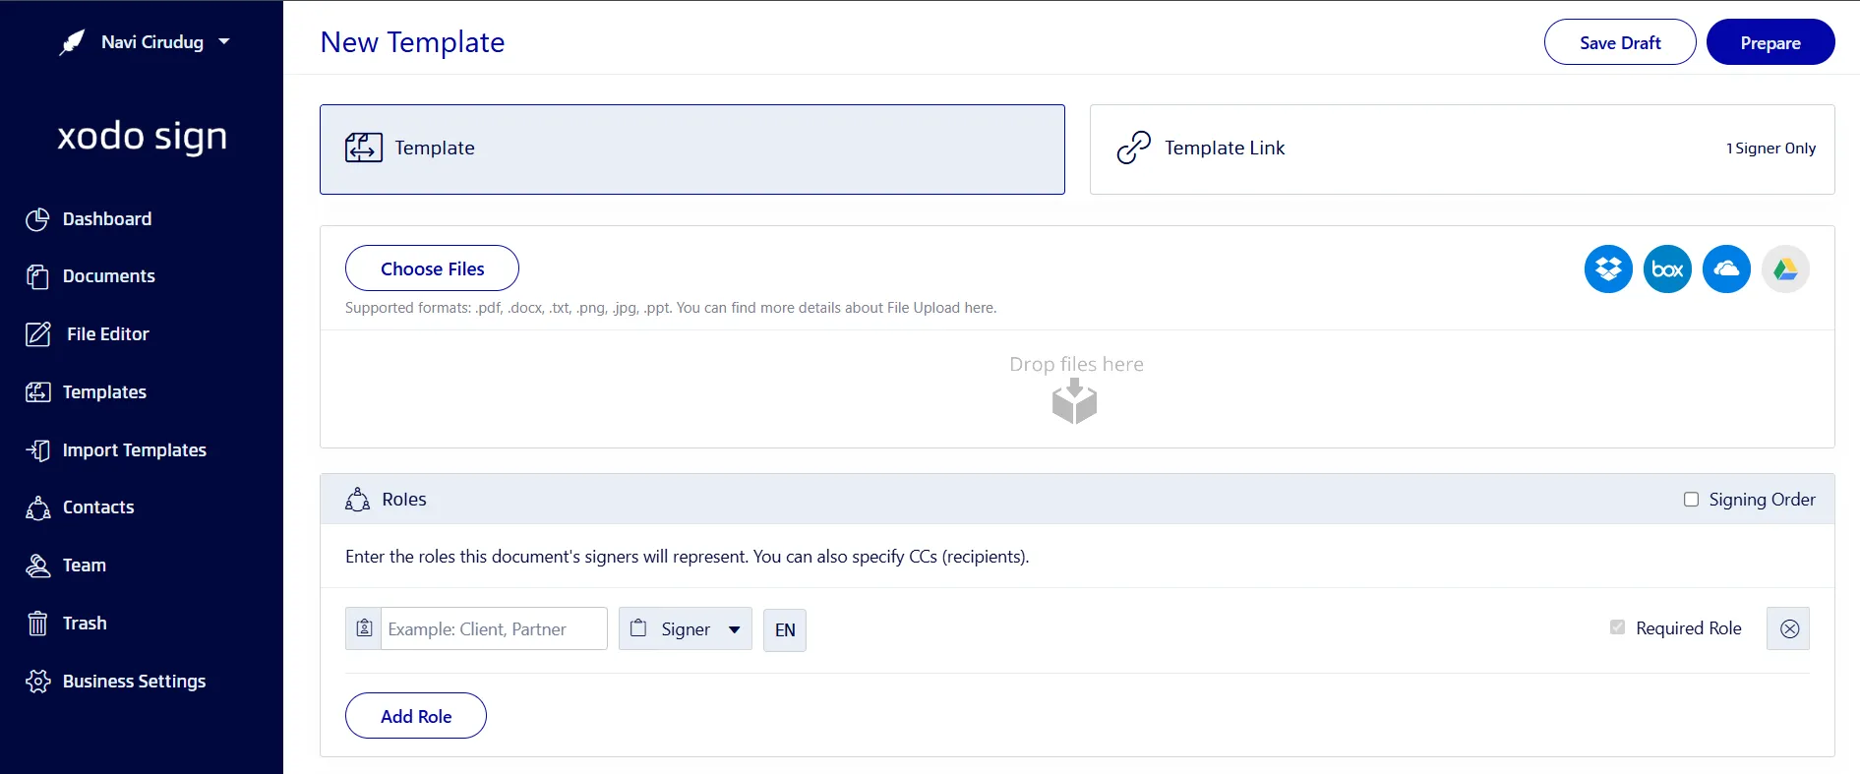1860x774 pixels.
Task: Import file from Dropbox icon
Action: tap(1608, 269)
